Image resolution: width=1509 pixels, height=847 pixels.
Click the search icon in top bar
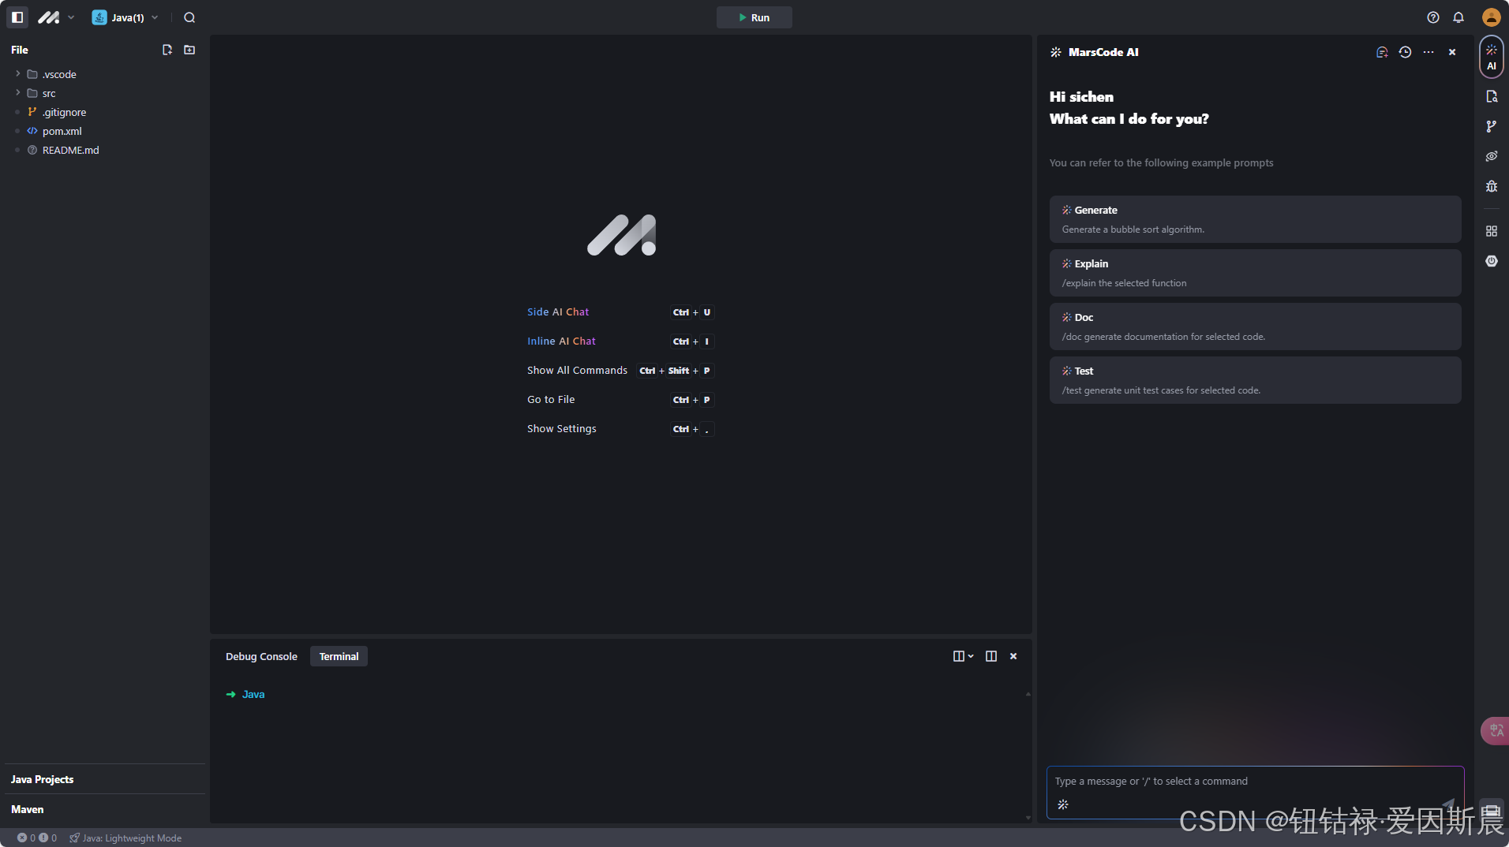pyautogui.click(x=189, y=17)
